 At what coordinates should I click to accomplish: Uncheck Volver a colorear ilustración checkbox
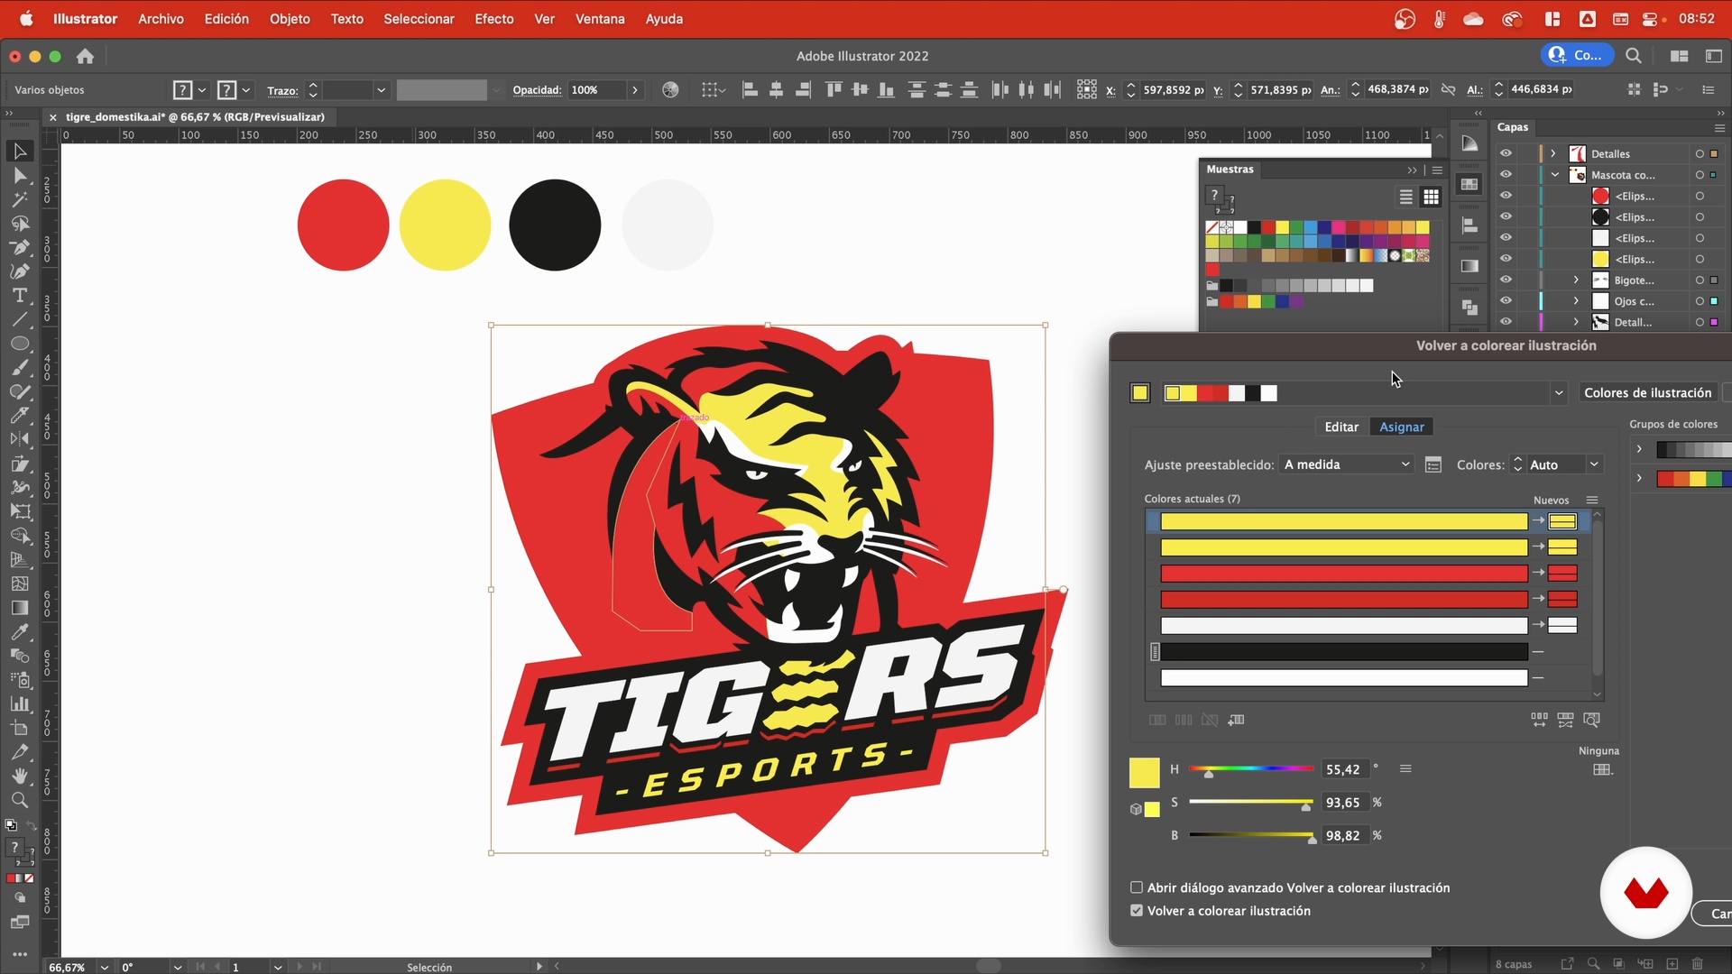[x=1137, y=911]
